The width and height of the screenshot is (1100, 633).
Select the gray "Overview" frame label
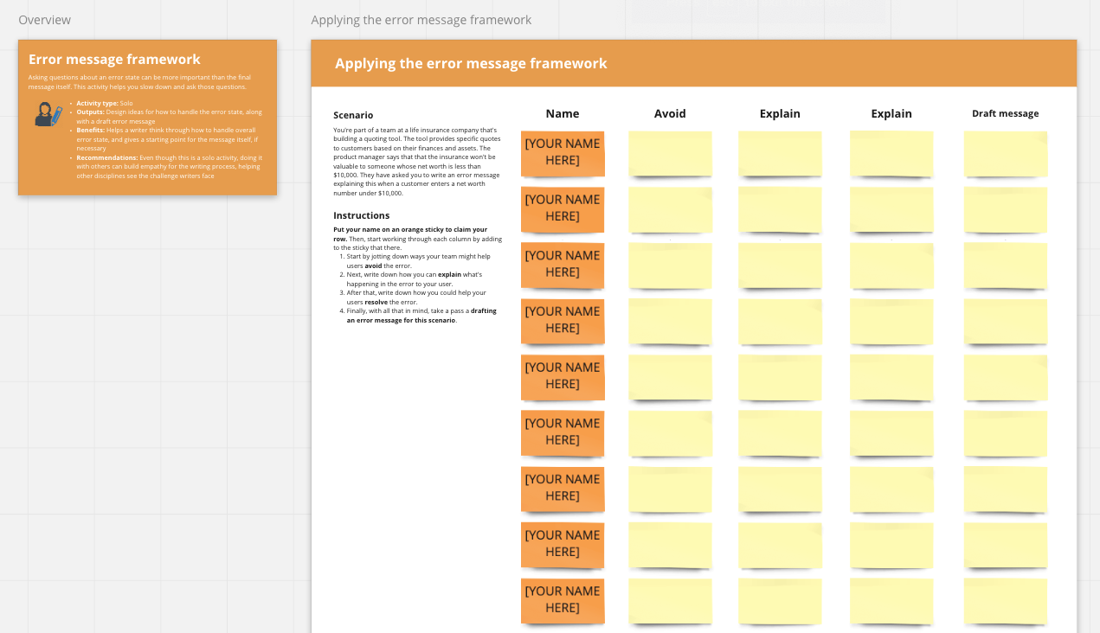coord(44,20)
